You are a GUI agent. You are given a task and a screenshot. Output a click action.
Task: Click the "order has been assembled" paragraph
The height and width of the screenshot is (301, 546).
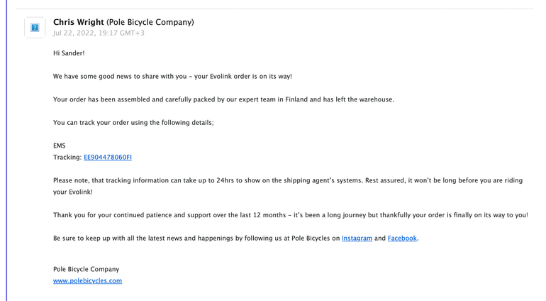pyautogui.click(x=223, y=99)
